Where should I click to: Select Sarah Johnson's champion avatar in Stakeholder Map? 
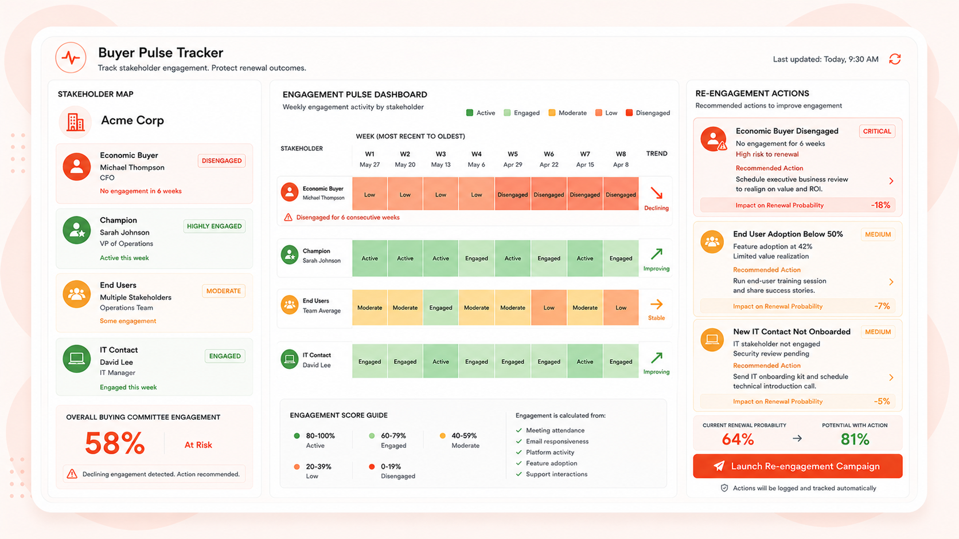click(x=77, y=230)
